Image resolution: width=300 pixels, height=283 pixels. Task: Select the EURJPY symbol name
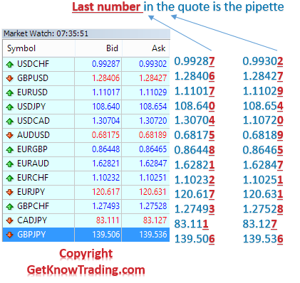31,192
